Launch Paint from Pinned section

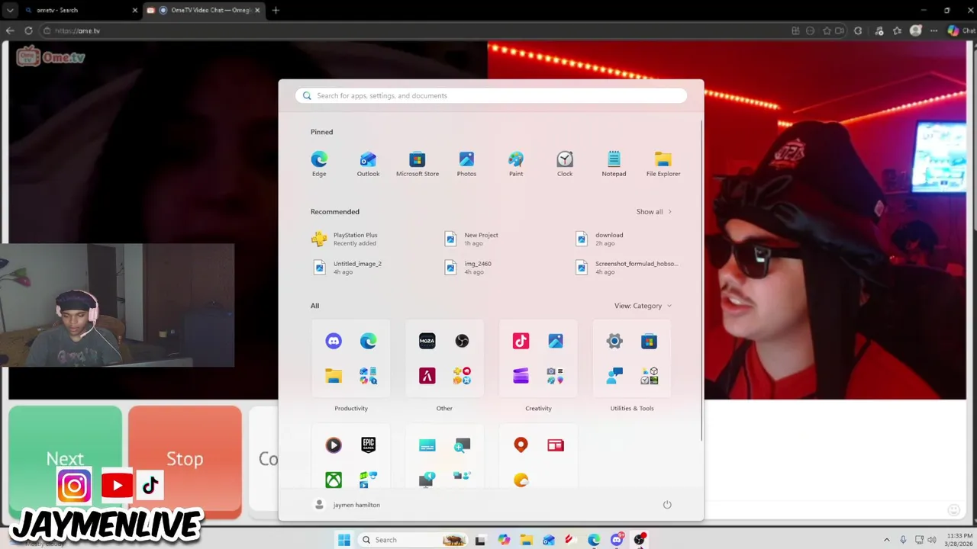tap(516, 163)
